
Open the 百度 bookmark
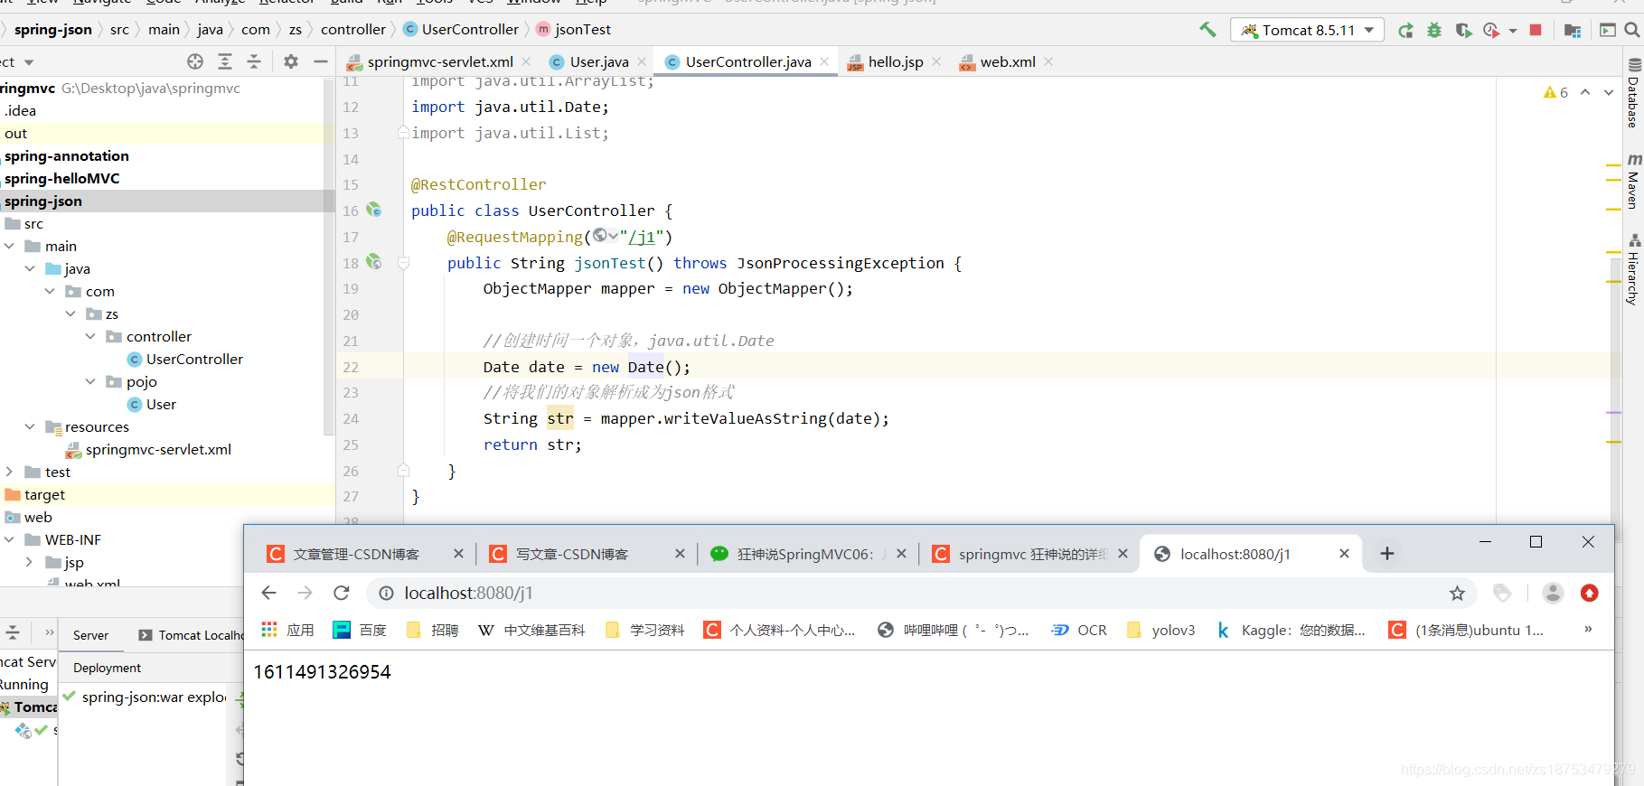tap(360, 630)
